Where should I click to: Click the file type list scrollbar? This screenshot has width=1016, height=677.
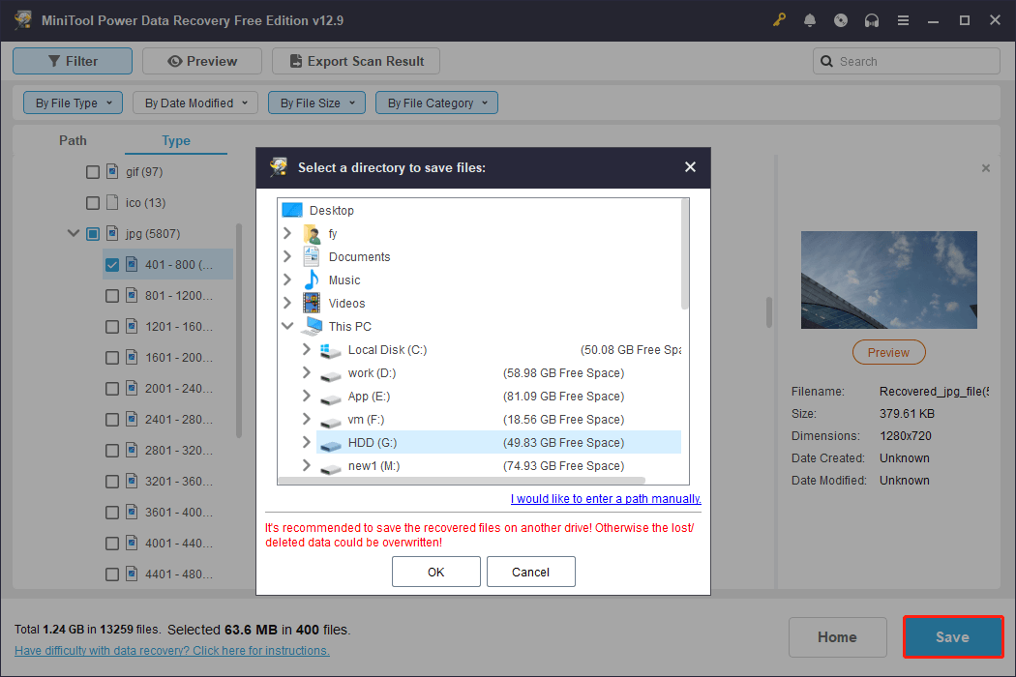[238, 331]
